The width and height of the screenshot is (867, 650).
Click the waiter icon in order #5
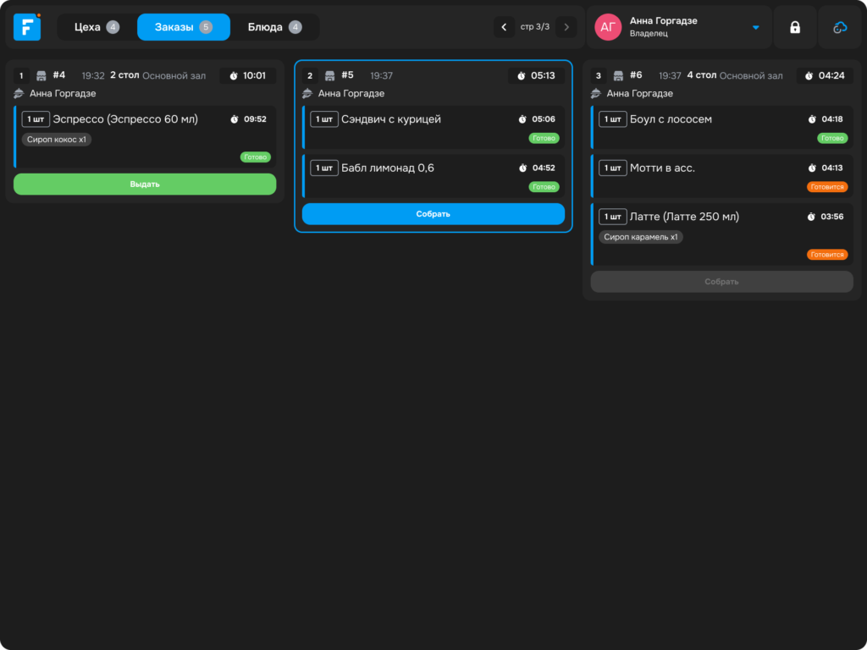tap(308, 93)
